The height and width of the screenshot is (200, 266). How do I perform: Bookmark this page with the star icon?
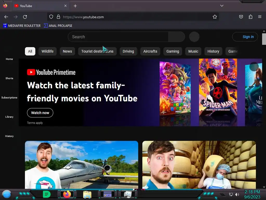tap(215, 17)
